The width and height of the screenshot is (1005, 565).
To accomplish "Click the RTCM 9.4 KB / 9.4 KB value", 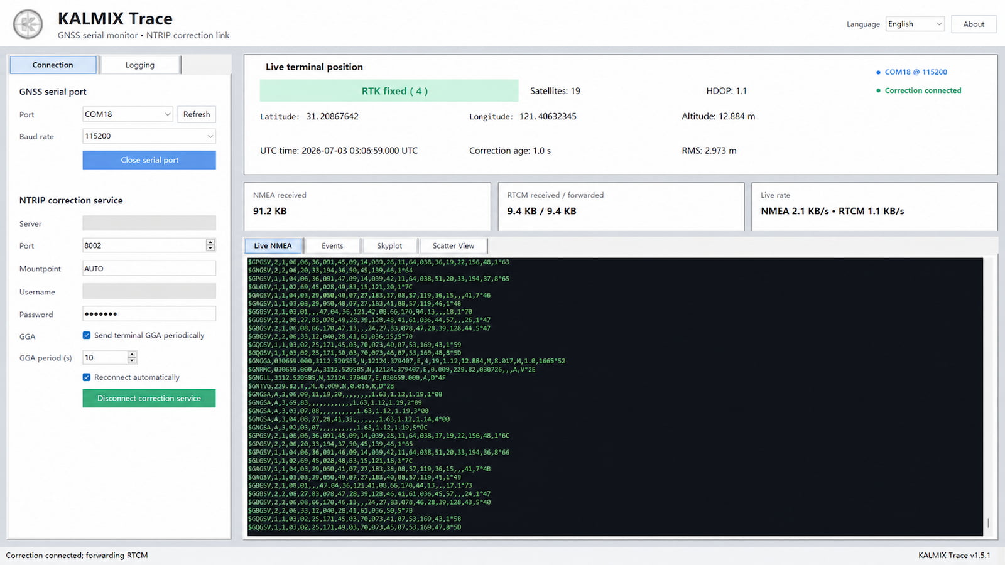I will pos(542,211).
